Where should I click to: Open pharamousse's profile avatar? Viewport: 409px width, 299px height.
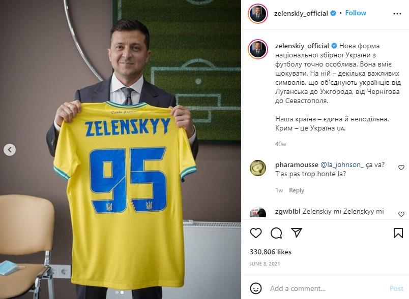(258, 168)
